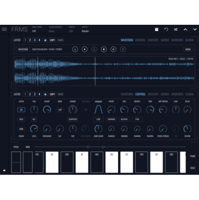The width and height of the screenshot is (199, 200).
Task: Click the Window shape curve icon
Action: point(98,110)
